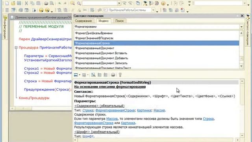
Task: Click the УстановитьКраткийЗаголовок code line
Action: point(48,60)
